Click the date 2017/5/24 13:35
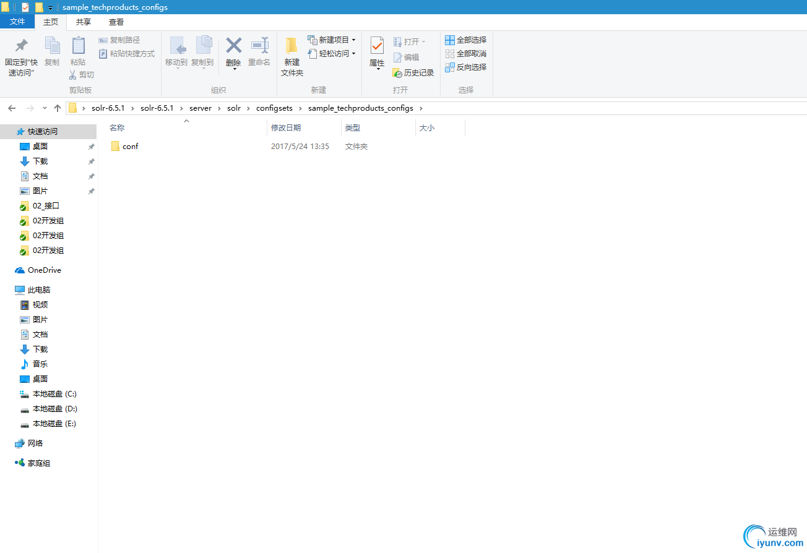Screen dimensions: 807x553 [300, 147]
